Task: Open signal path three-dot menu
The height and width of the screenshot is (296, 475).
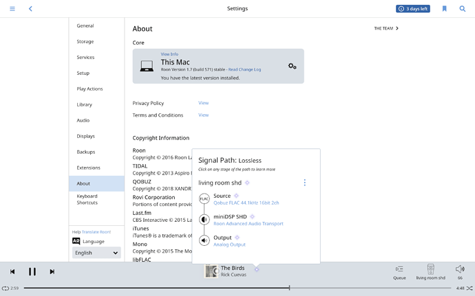Action: [304, 182]
